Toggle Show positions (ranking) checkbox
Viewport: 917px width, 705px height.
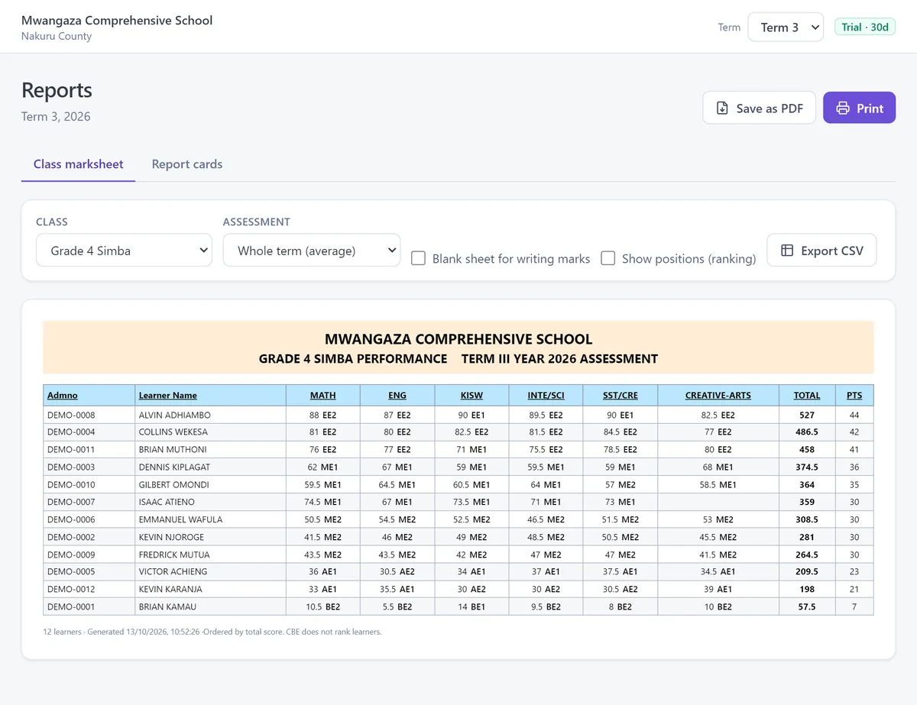(608, 258)
